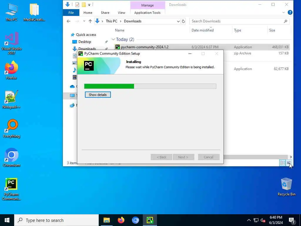Sort by the Type column header
The height and width of the screenshot is (226, 301).
(238, 30)
